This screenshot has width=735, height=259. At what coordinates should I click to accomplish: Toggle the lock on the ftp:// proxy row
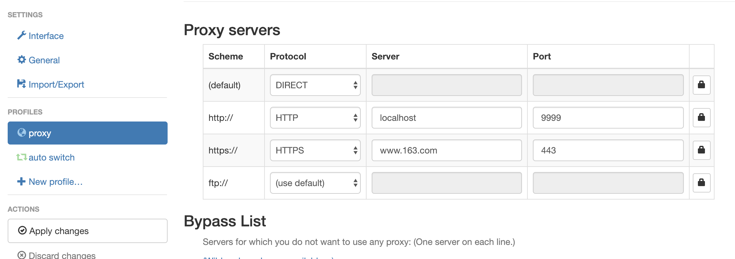tap(701, 183)
